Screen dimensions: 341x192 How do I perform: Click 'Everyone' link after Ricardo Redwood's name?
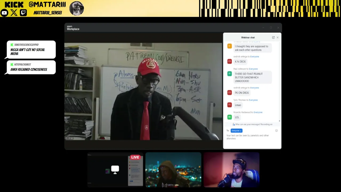(258, 112)
